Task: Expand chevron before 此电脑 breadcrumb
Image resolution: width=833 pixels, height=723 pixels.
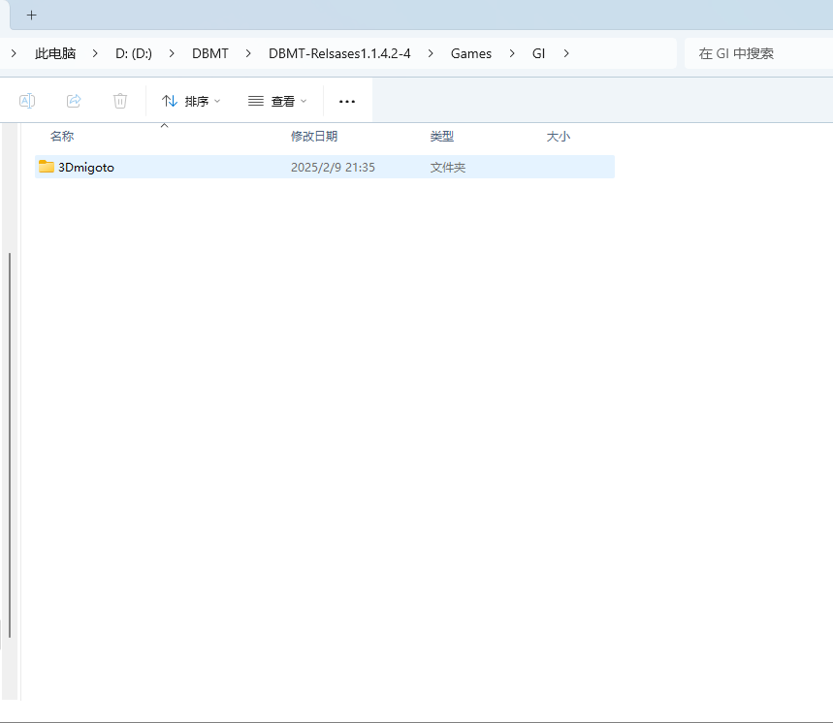Action: (14, 53)
